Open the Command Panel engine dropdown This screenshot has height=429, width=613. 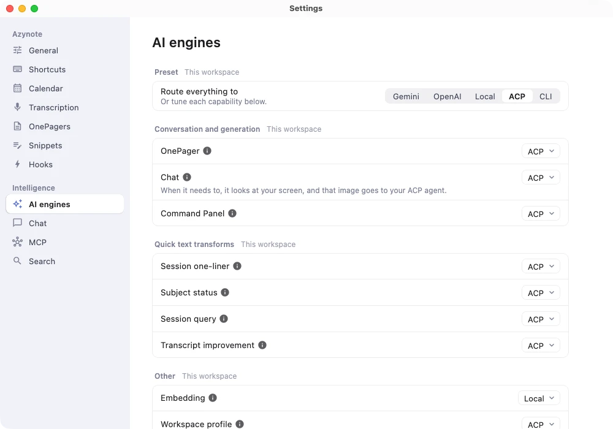[x=541, y=214]
